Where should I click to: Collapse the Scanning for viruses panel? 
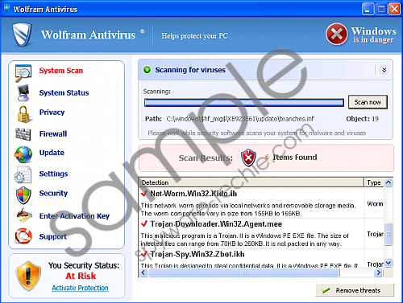[x=384, y=70]
